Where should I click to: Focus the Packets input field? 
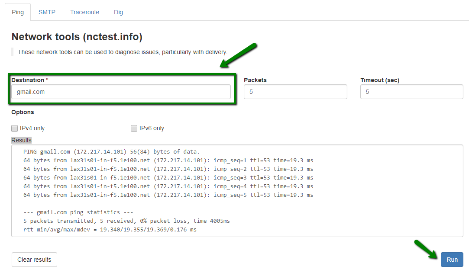tap(295, 92)
